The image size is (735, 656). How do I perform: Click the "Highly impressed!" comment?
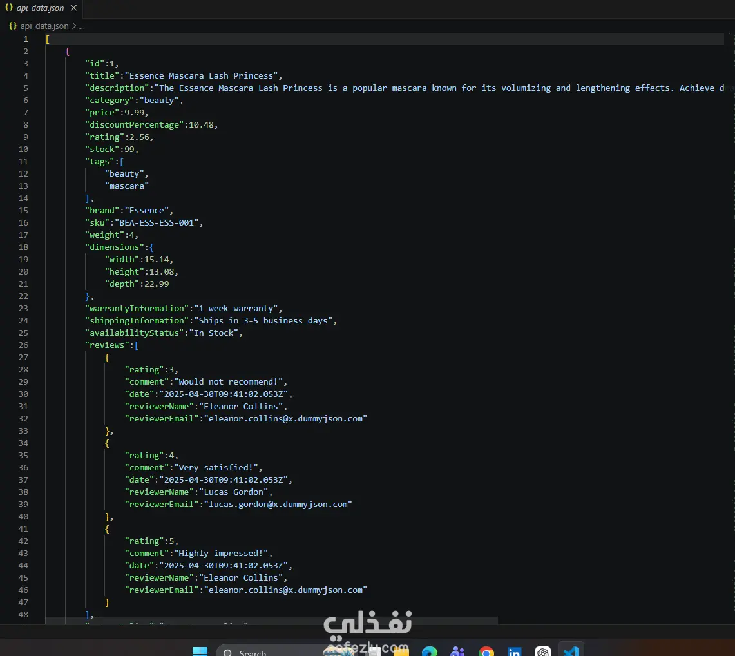click(x=221, y=554)
